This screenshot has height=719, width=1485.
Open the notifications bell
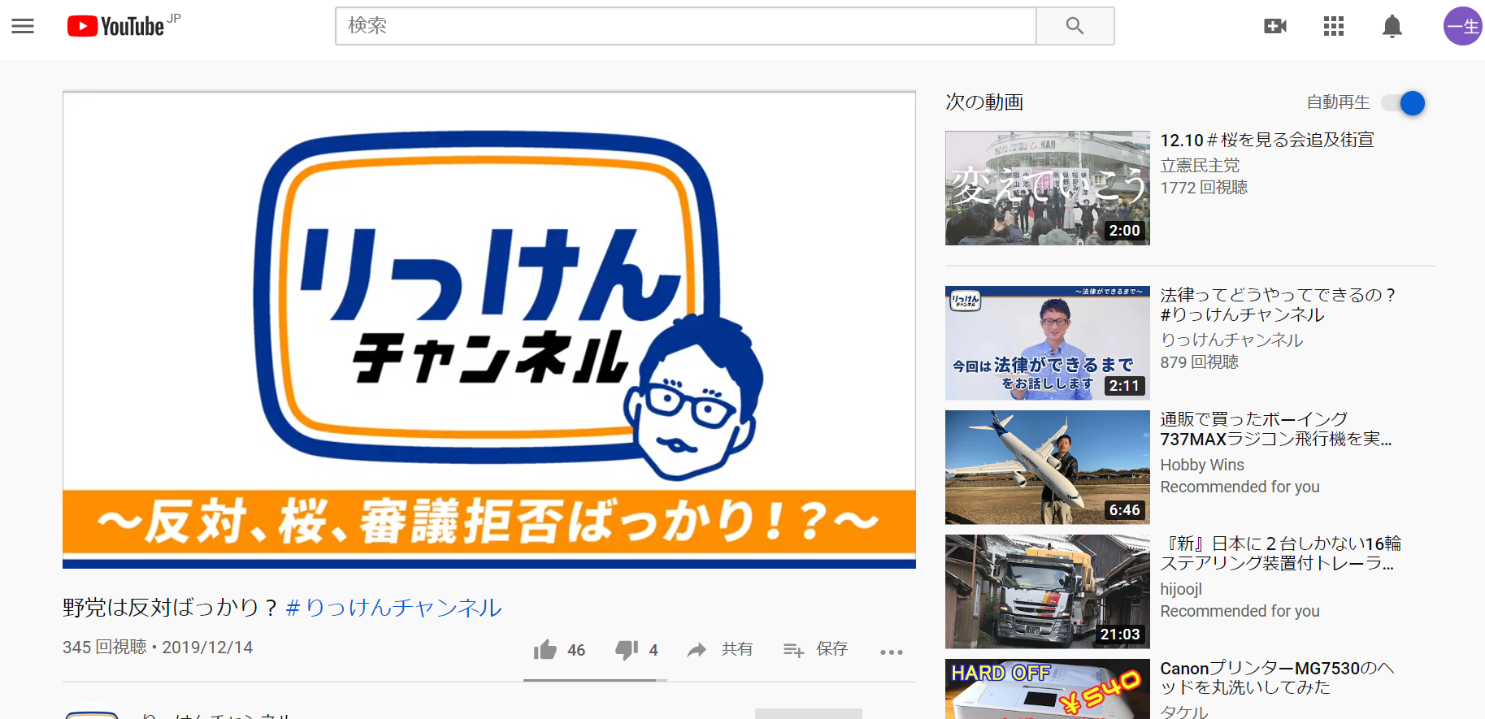point(1392,26)
